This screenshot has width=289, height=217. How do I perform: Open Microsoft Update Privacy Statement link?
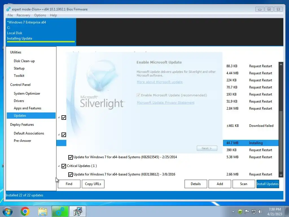(165, 103)
